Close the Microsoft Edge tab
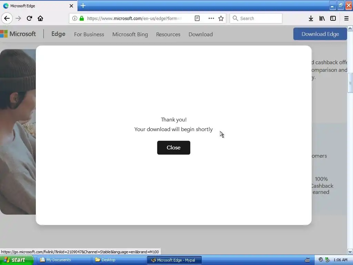Screen dimensions: 353x265 pyautogui.click(x=71, y=6)
